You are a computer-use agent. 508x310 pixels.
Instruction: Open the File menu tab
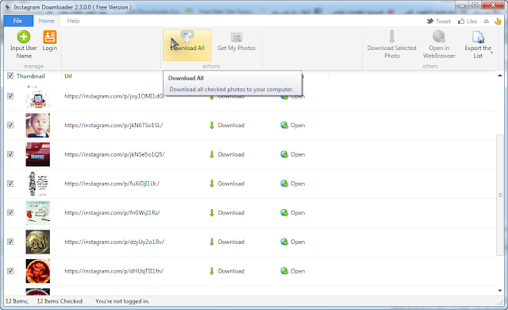(17, 21)
